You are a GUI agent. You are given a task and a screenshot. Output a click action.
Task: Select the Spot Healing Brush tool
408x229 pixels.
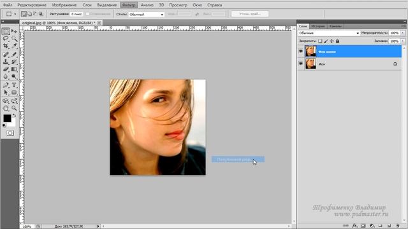[6, 55]
